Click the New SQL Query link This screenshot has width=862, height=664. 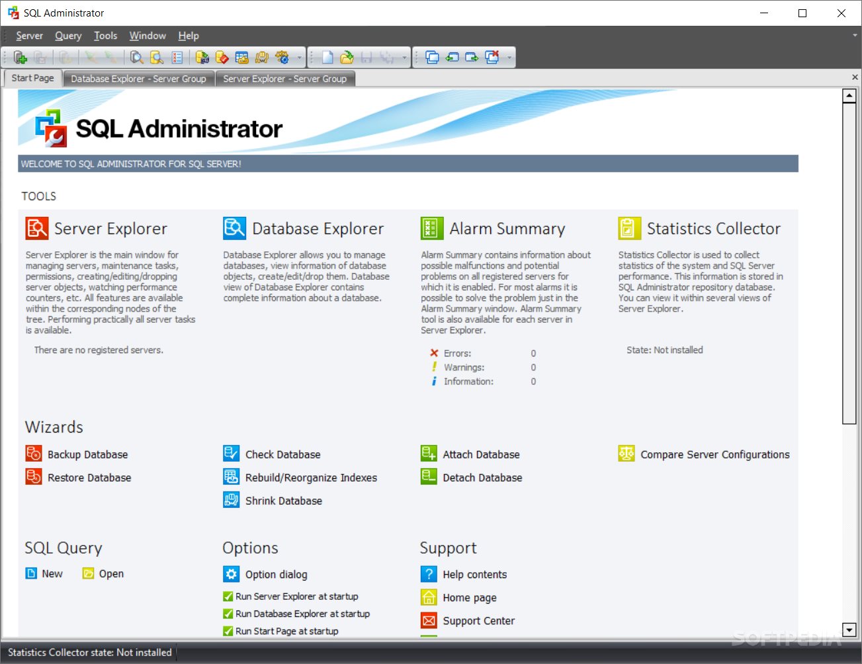point(52,573)
